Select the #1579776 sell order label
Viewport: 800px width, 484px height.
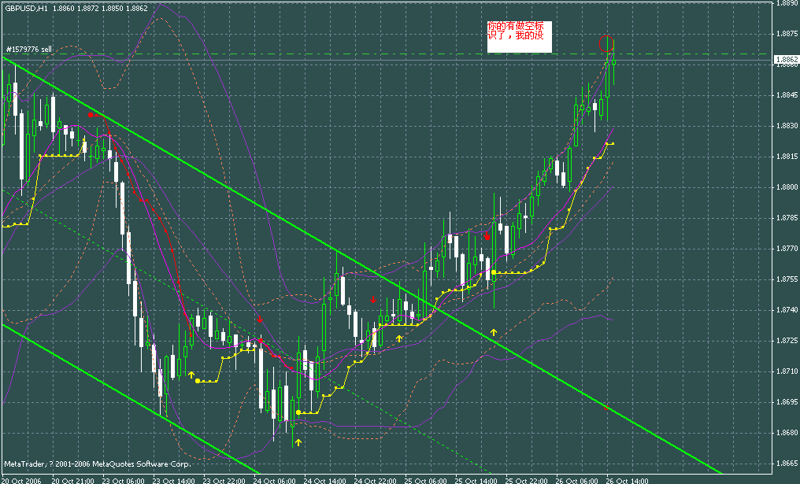click(x=28, y=50)
